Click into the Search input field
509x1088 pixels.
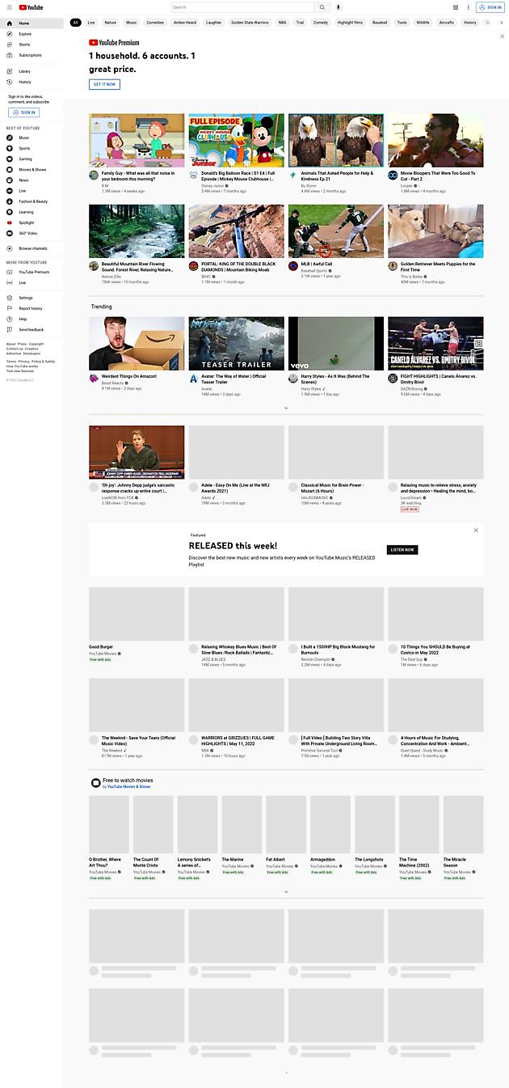tap(242, 7)
